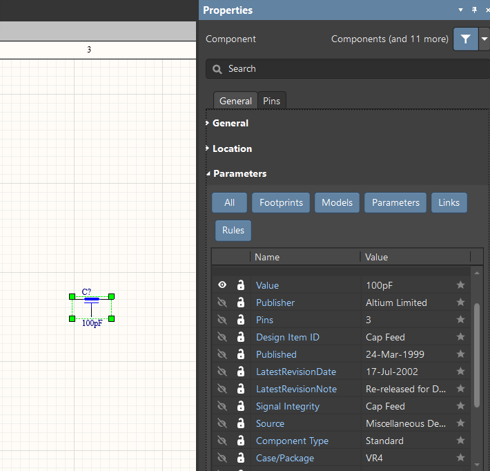Star the Component Type parameter
This screenshot has width=490, height=471.
tap(460, 440)
